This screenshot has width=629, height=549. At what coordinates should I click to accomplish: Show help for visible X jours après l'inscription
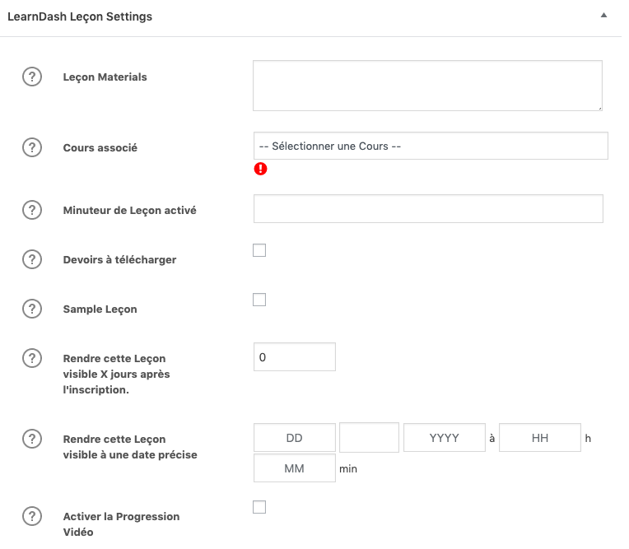click(x=32, y=358)
